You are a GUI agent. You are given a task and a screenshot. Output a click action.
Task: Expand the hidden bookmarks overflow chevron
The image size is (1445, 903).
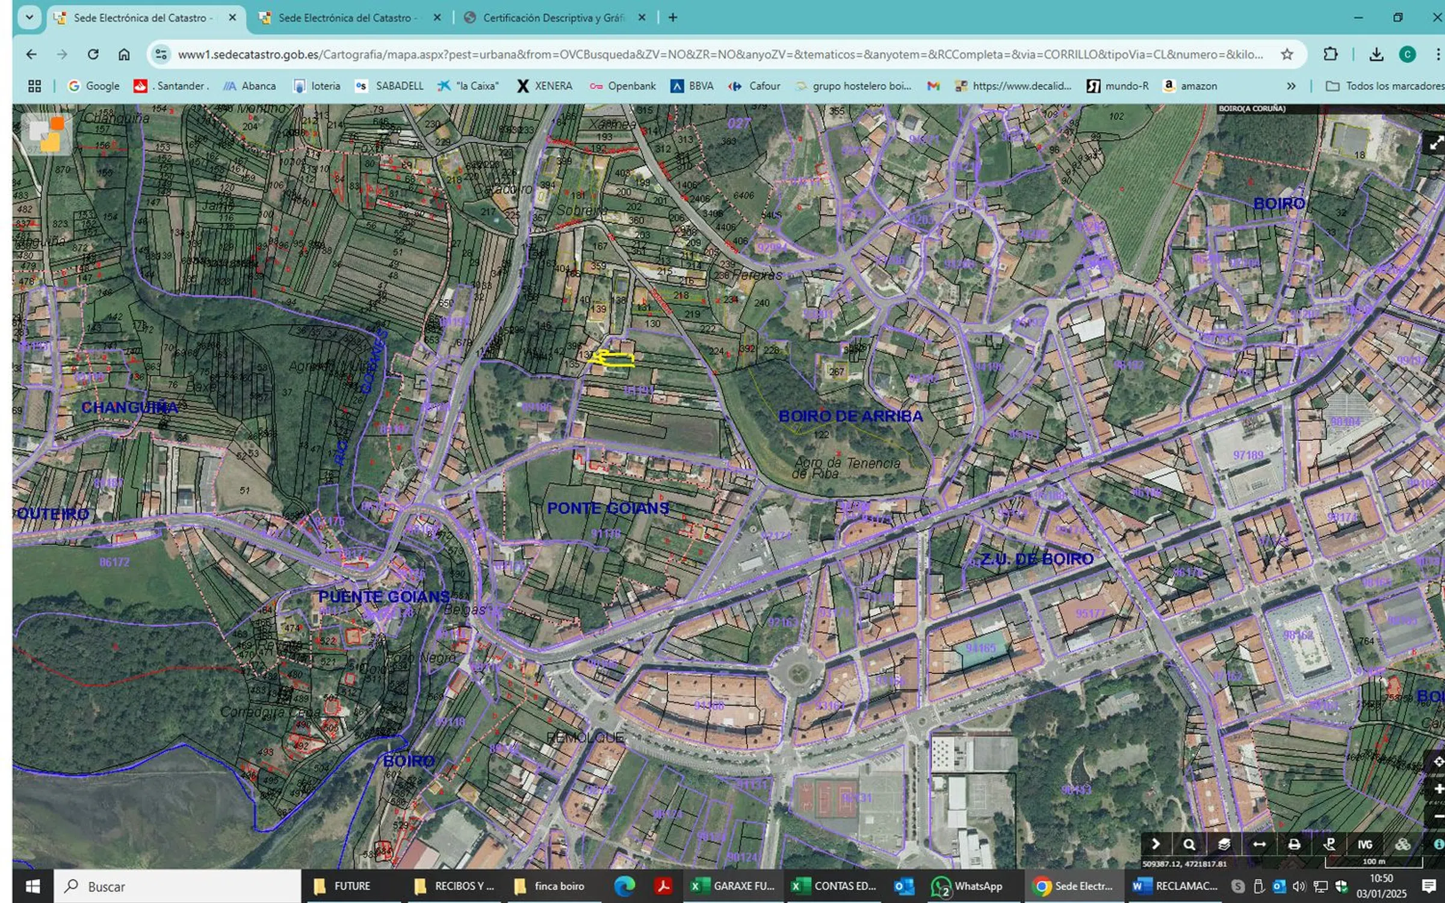point(1291,86)
